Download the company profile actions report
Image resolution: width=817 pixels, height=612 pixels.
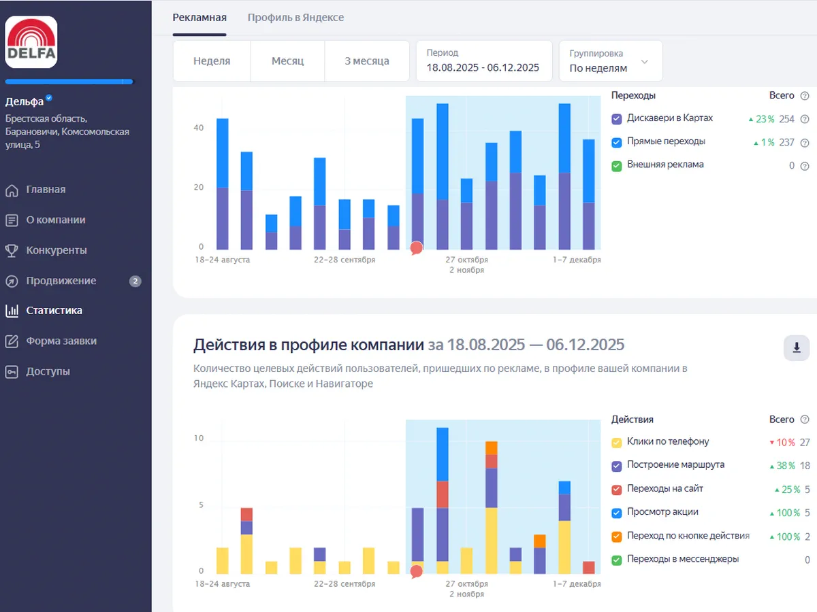(797, 348)
